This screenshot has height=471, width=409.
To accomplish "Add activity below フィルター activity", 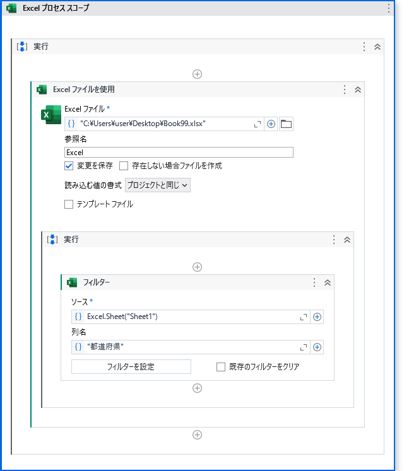I will coord(198,388).
